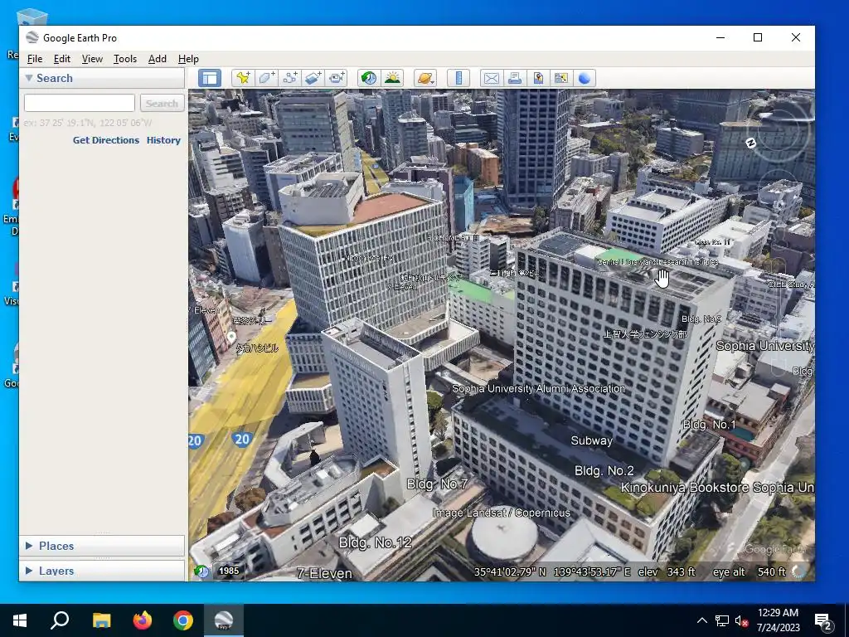Click the 1985 historical imagery date
This screenshot has width=849, height=637.
click(229, 571)
